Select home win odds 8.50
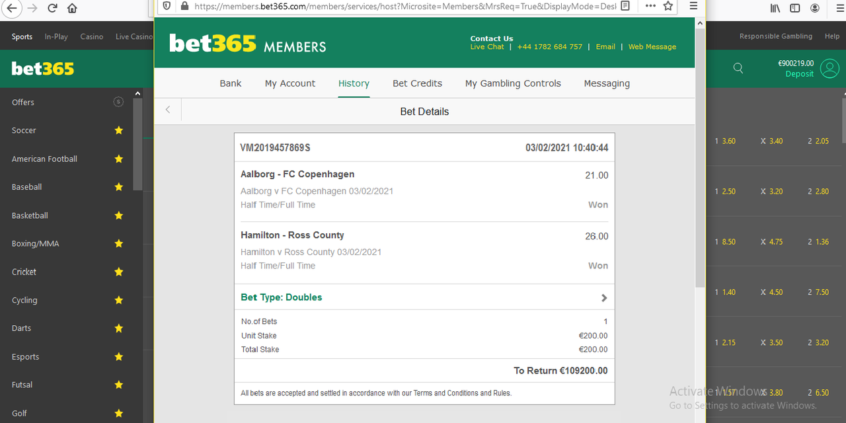This screenshot has height=423, width=846. coord(728,242)
